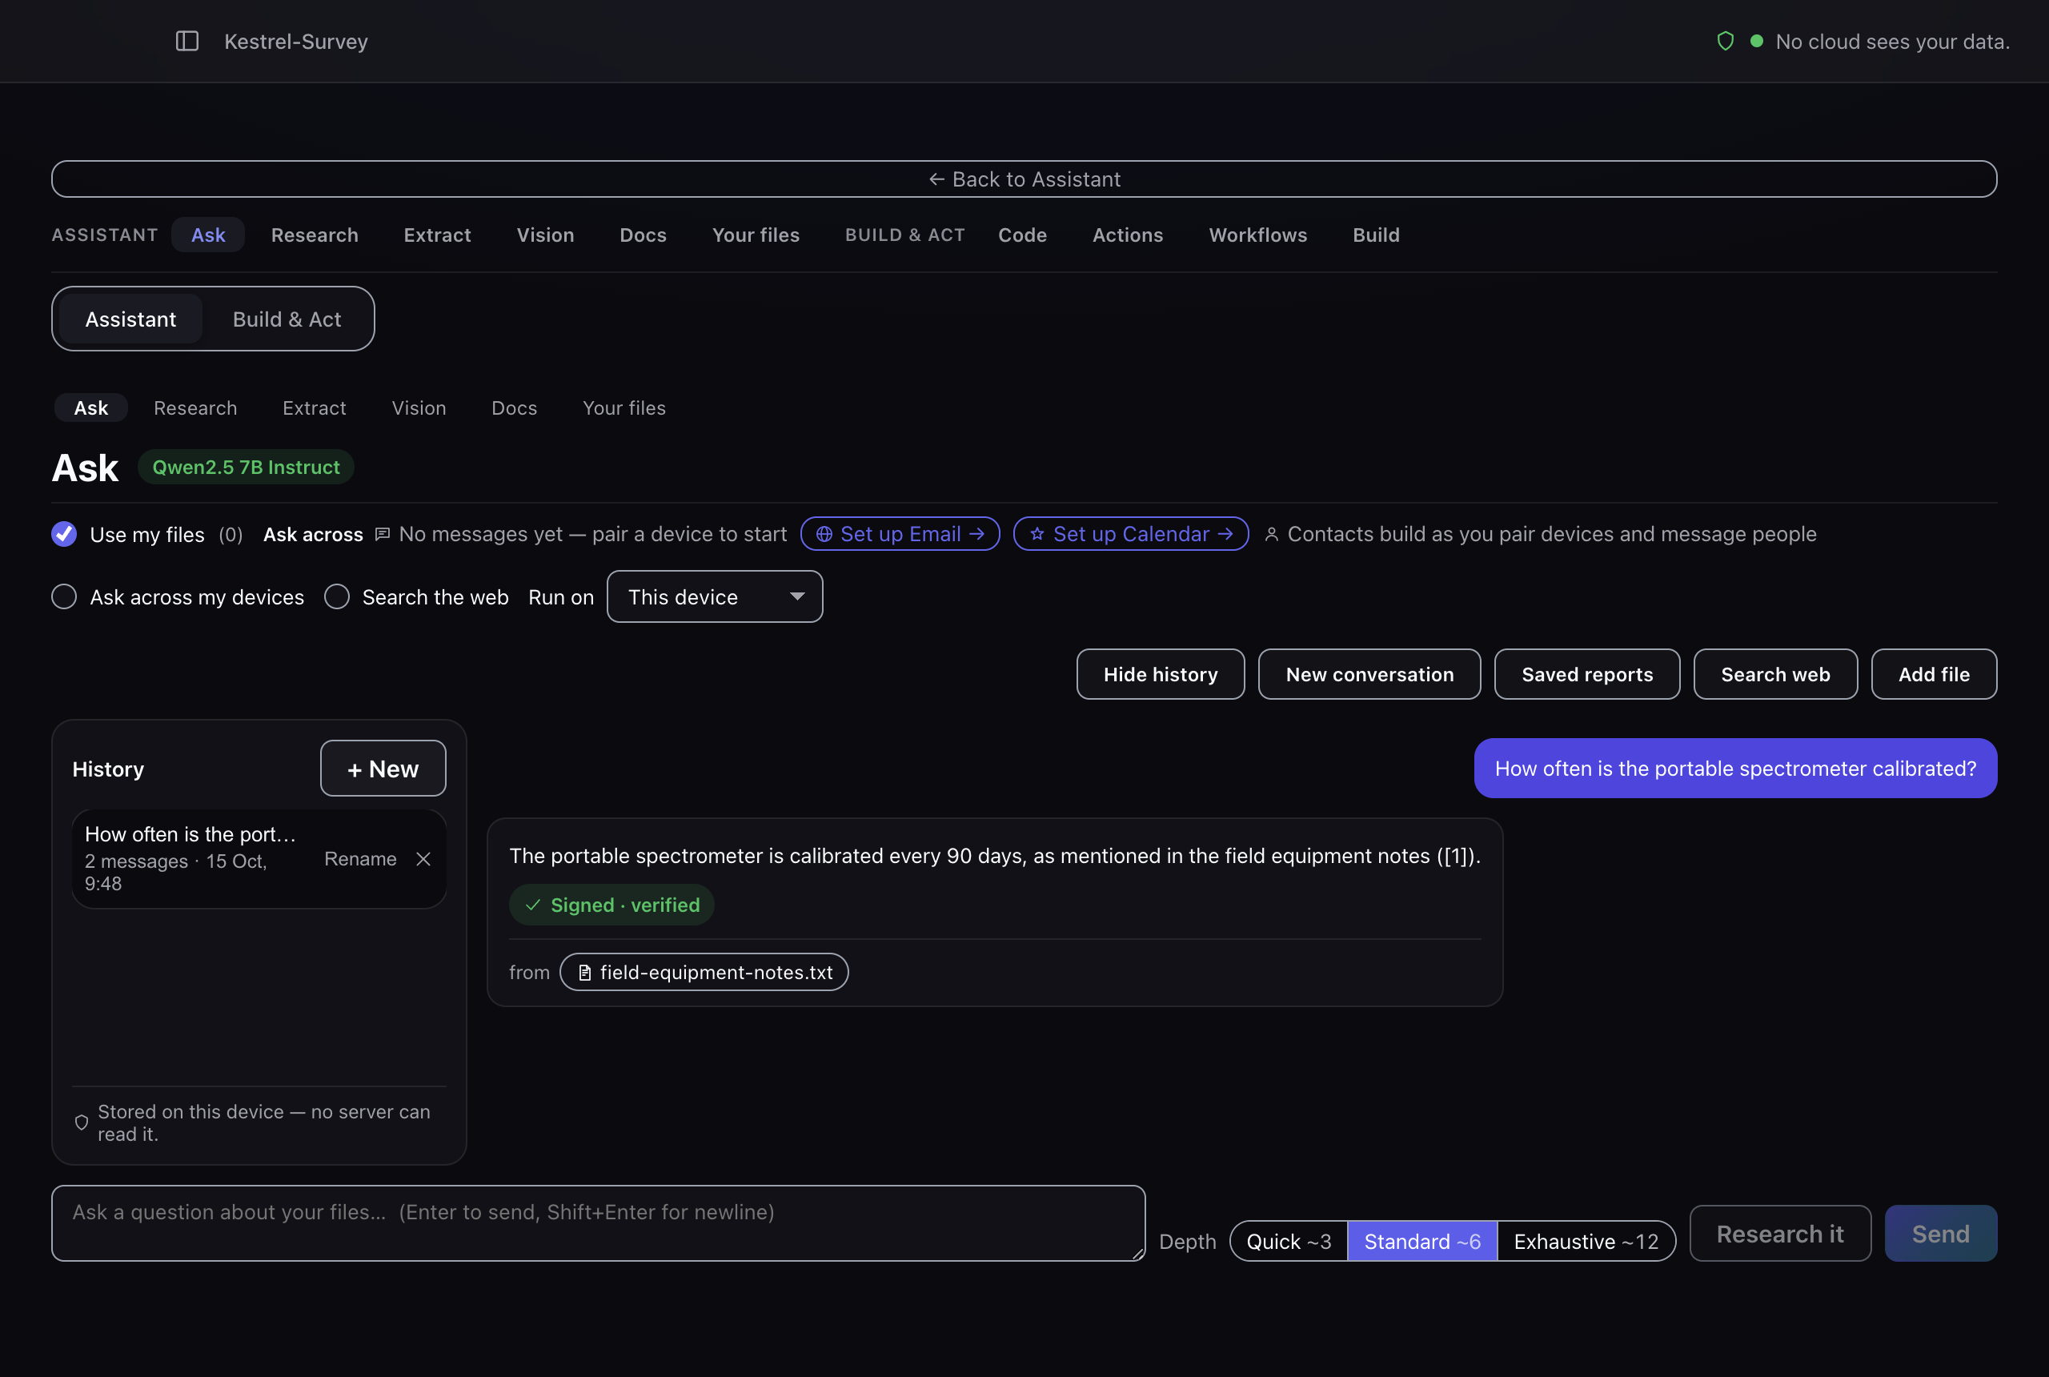Click the Qwen2.5 7B Instruct model badge

[x=246, y=468]
